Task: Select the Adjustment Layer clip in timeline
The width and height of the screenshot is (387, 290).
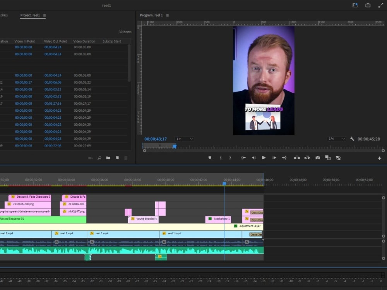Action: (248, 226)
